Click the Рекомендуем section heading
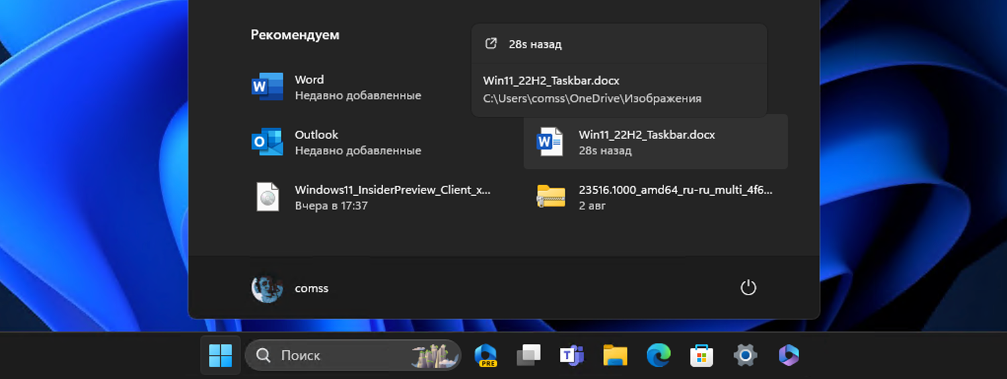1007x379 pixels. tap(295, 35)
